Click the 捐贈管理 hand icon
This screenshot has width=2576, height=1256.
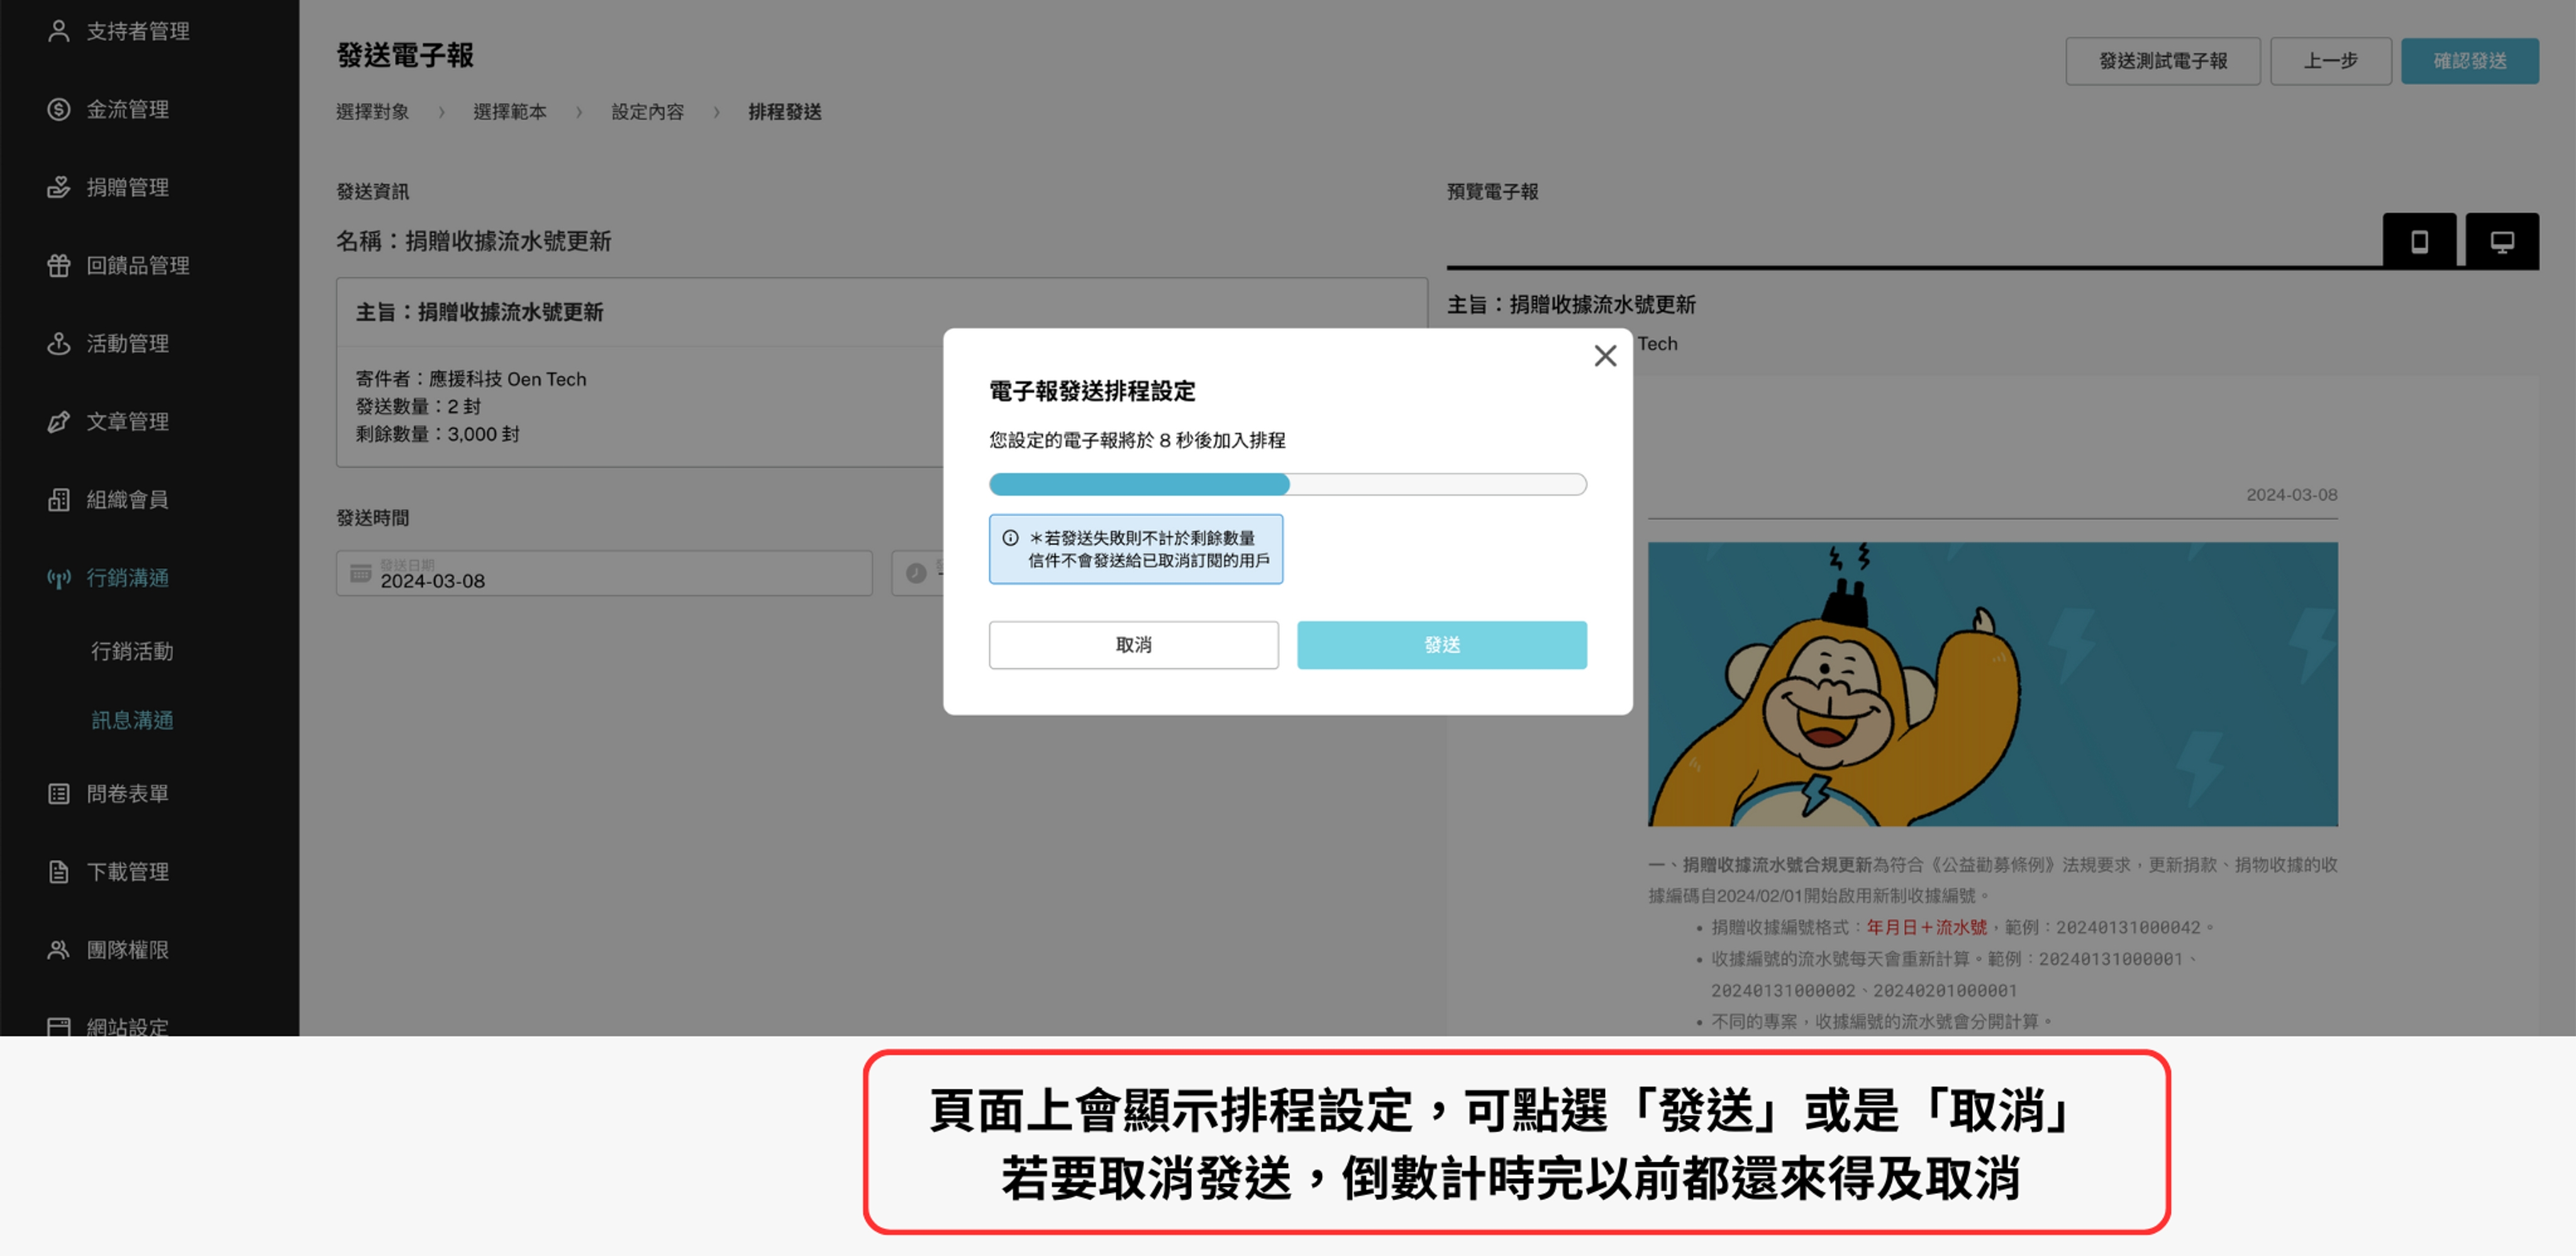pos(58,187)
